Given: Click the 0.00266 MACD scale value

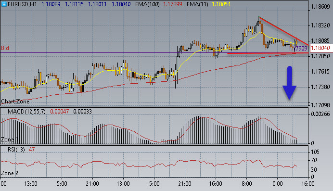Looking at the screenshot, I should 320,114.
